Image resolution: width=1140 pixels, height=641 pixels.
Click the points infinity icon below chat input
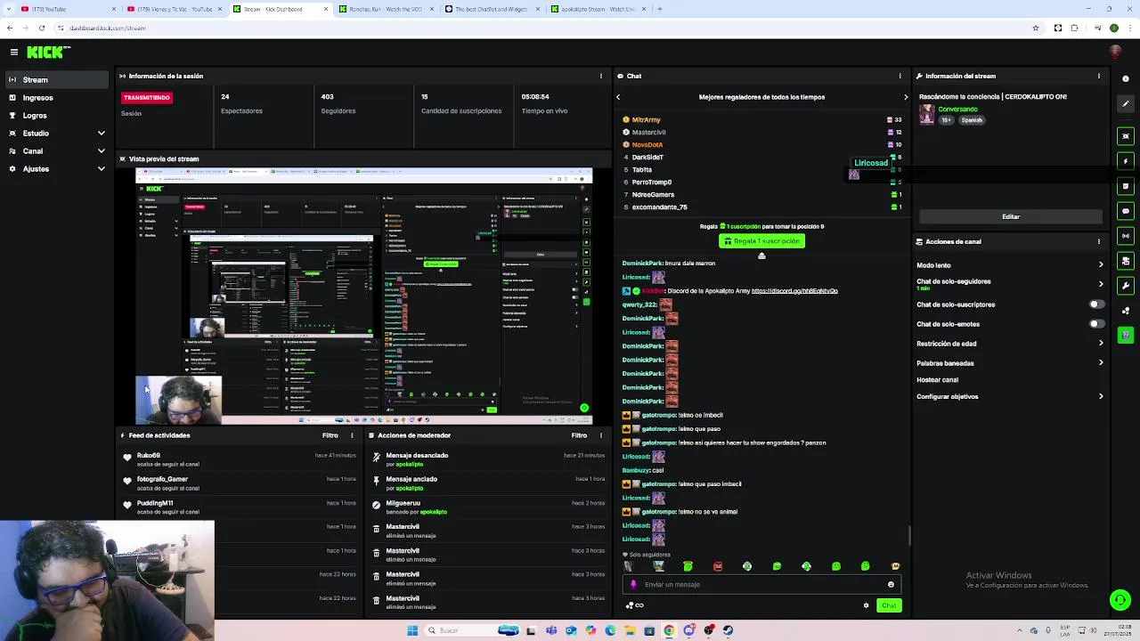tap(635, 605)
